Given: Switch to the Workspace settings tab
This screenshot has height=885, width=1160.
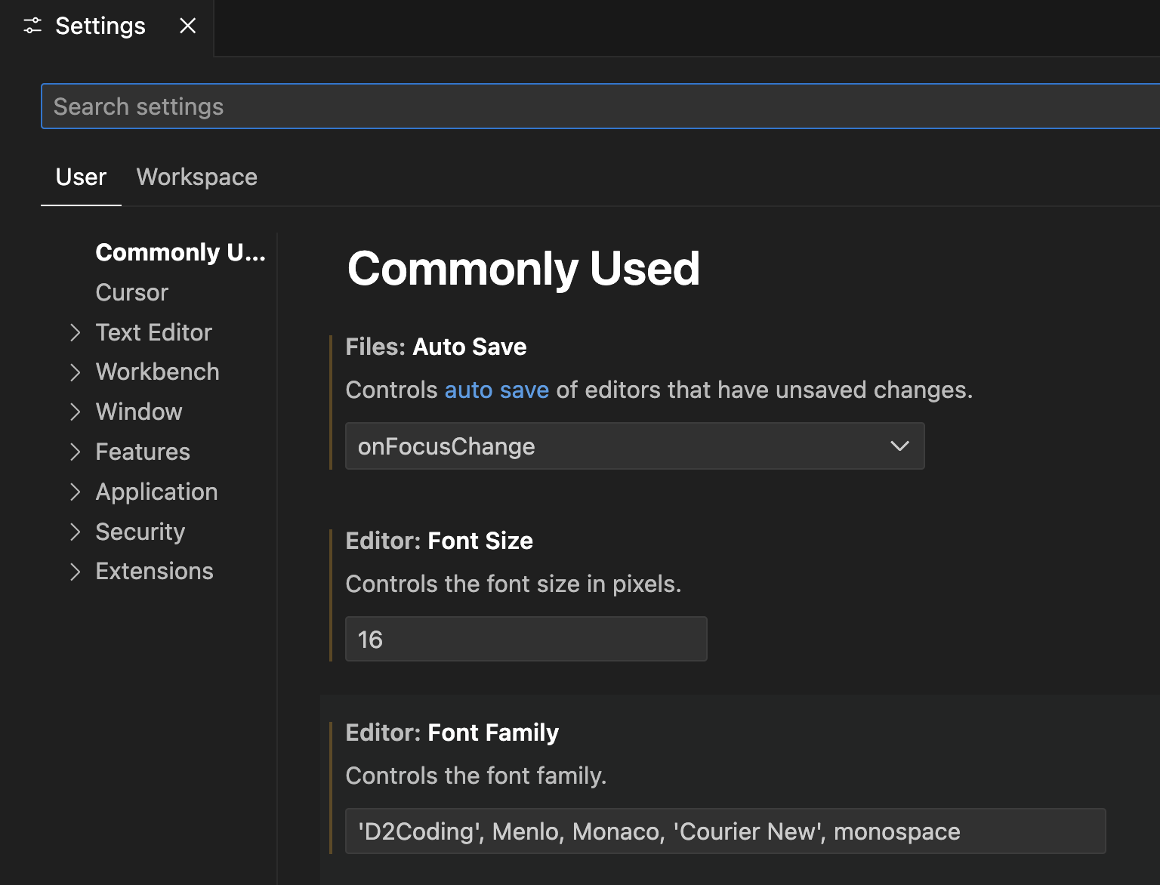Looking at the screenshot, I should (x=197, y=177).
